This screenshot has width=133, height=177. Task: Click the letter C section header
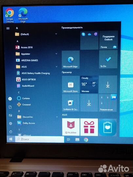coord(19,92)
